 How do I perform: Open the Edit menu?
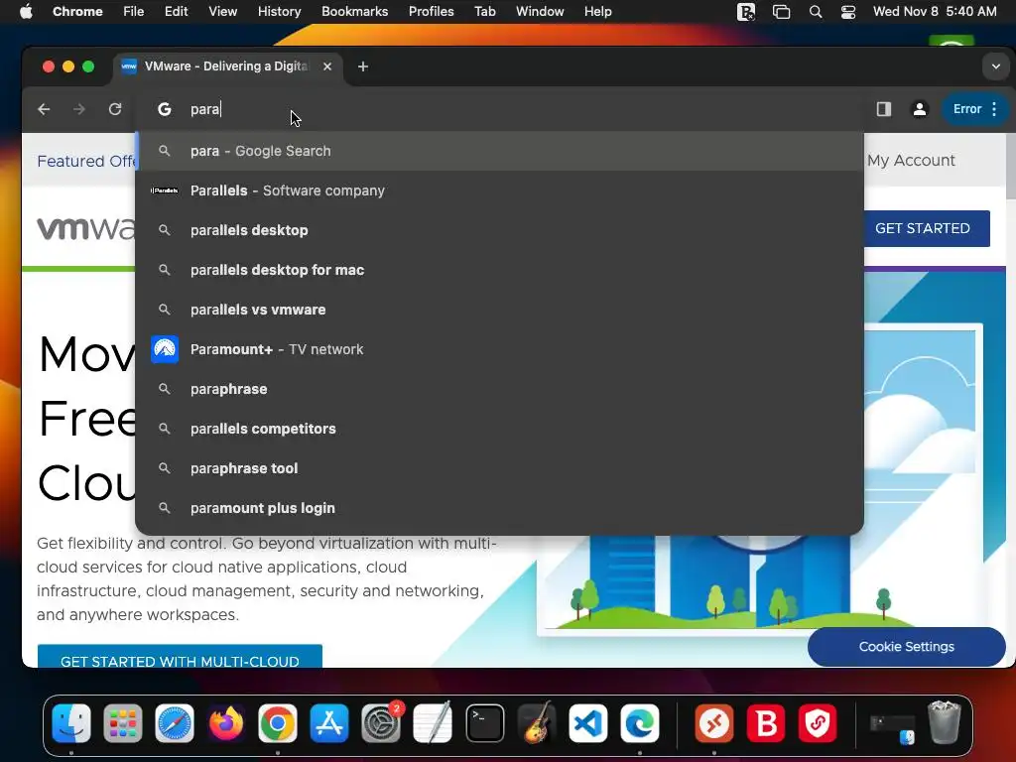tap(176, 12)
